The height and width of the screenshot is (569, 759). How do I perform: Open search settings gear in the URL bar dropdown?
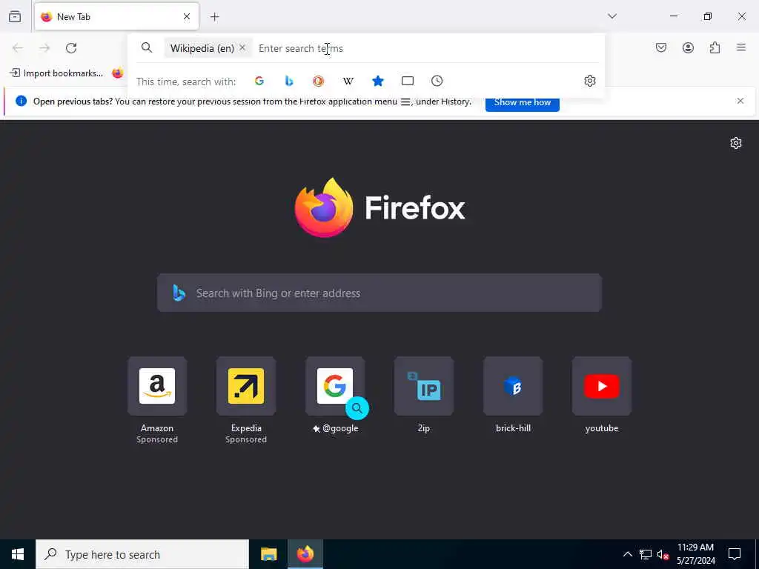589,81
